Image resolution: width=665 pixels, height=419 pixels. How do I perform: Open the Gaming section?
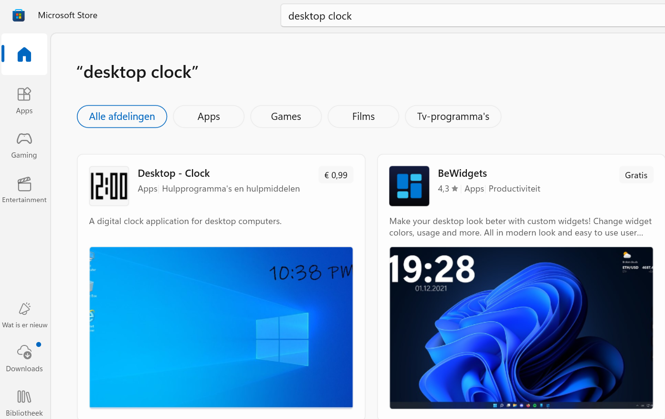tap(24, 145)
